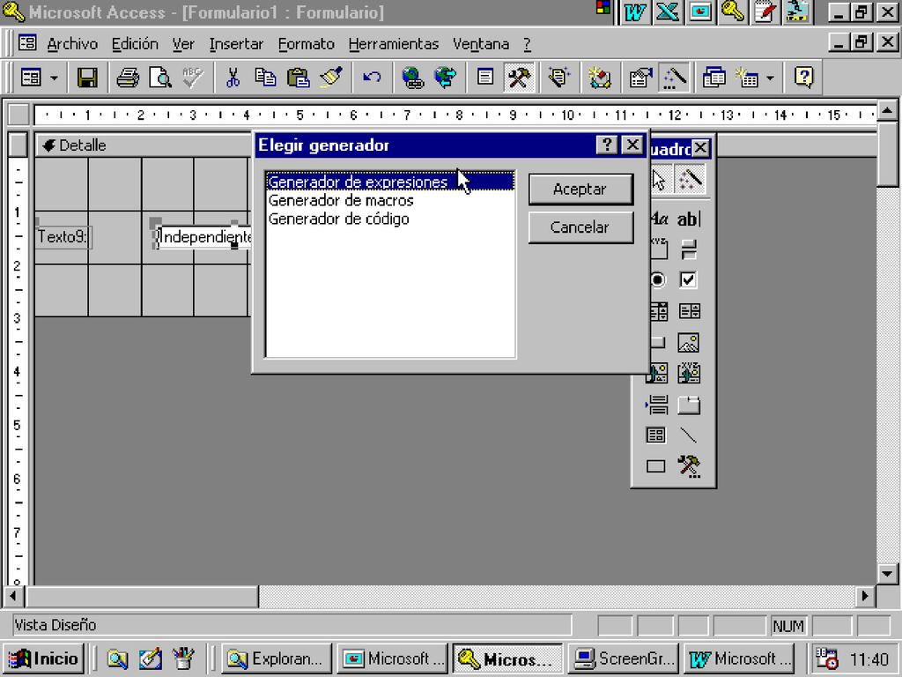Viewport: 902px width, 677px height.
Task: Open the Code editor toolbar icon
Action: coord(599,78)
